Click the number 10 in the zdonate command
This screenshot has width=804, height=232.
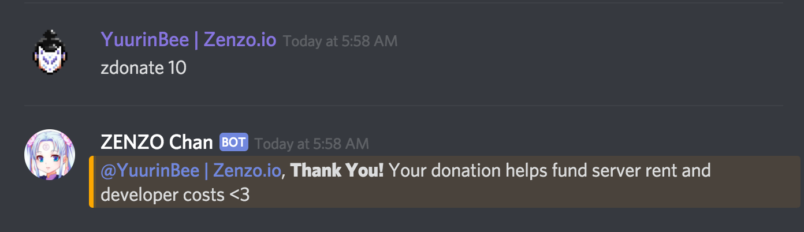coord(177,68)
